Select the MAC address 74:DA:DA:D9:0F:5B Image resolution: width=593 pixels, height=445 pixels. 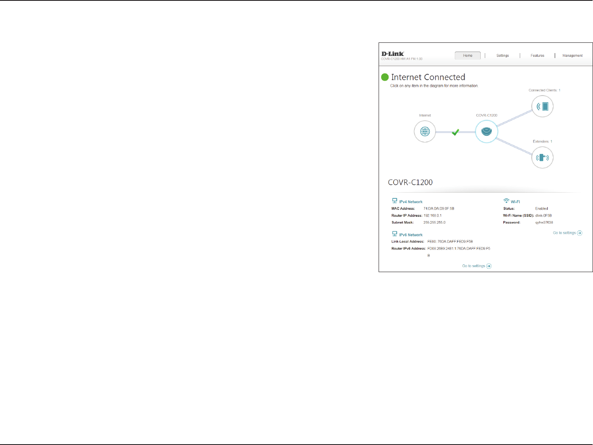[439, 209]
